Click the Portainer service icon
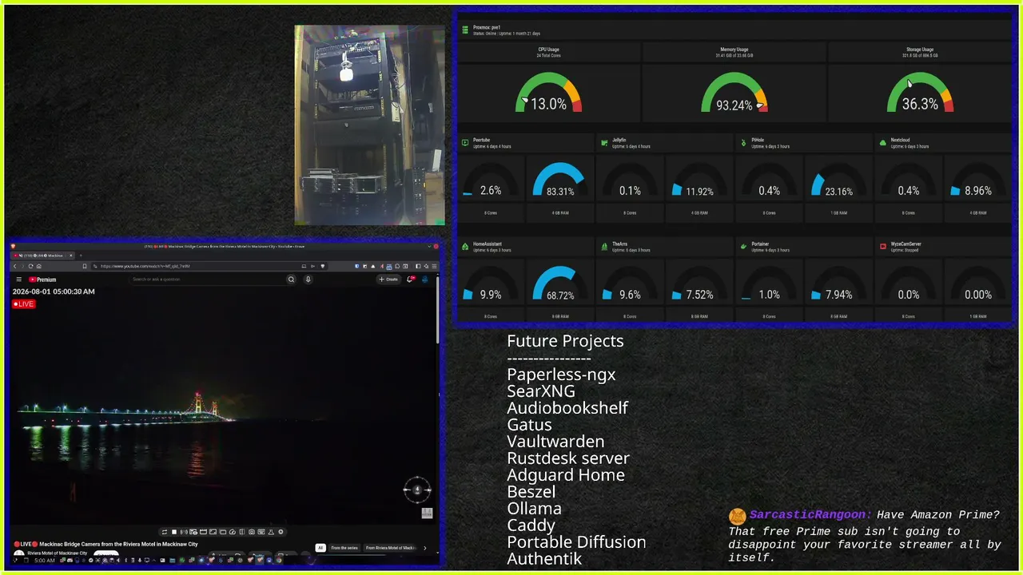This screenshot has height=575, width=1023. (x=744, y=247)
